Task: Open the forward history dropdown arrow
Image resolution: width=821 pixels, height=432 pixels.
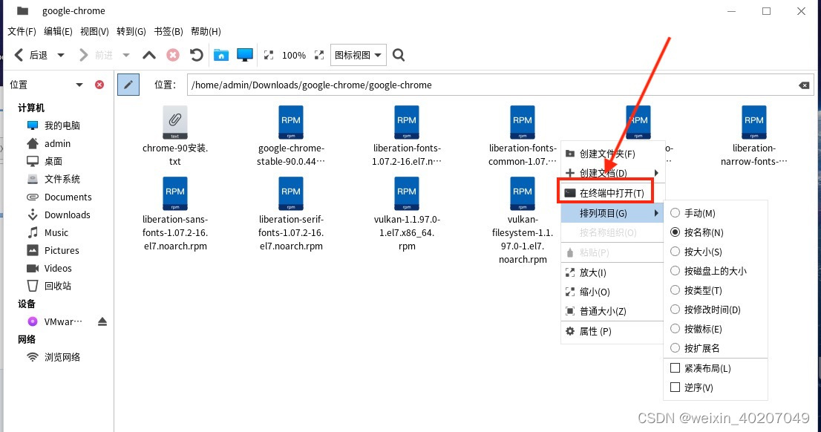Action: [125, 55]
